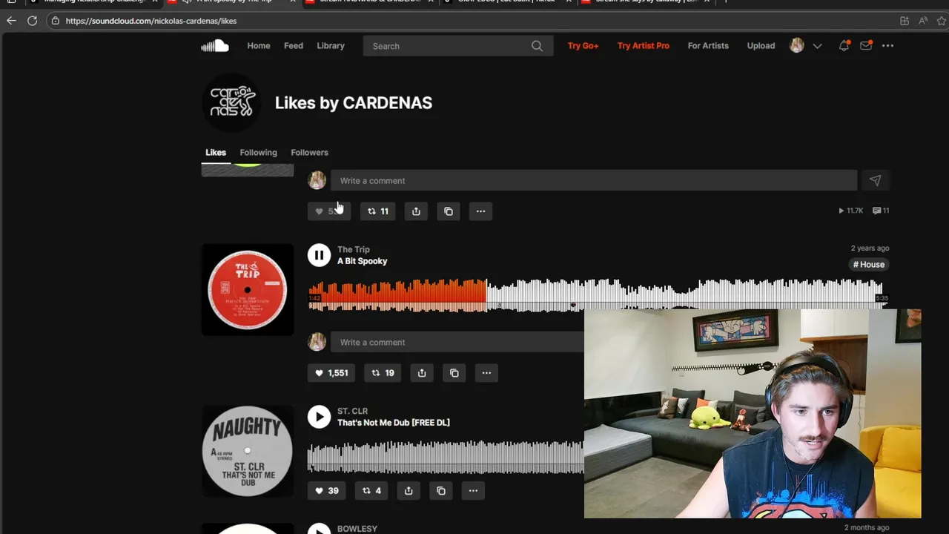The width and height of the screenshot is (949, 534).
Task: Toggle repost on That's Not Me Dub showing 4
Action: click(x=371, y=490)
